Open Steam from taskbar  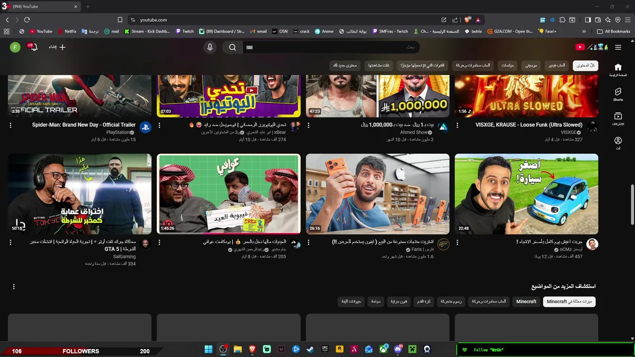click(310, 350)
